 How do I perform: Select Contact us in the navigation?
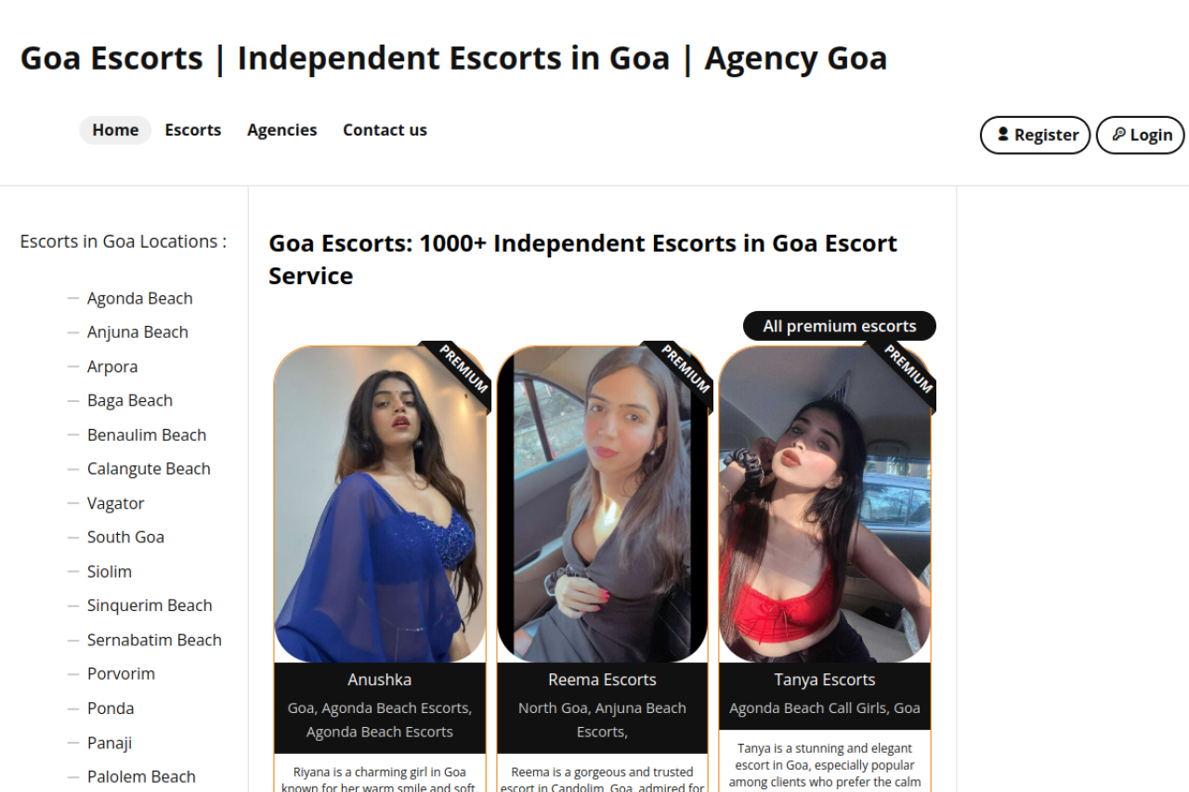click(385, 130)
